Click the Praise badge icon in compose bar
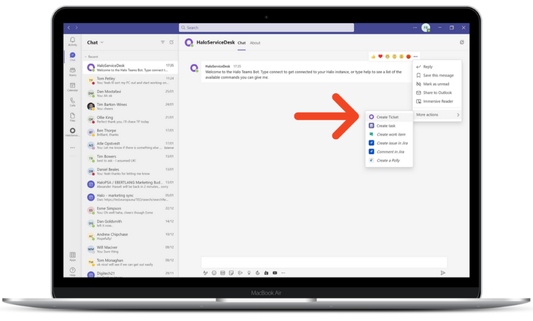Image resolution: width=533 pixels, height=321 pixels. [249, 273]
